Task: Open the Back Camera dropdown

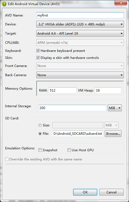Action: coord(80,75)
